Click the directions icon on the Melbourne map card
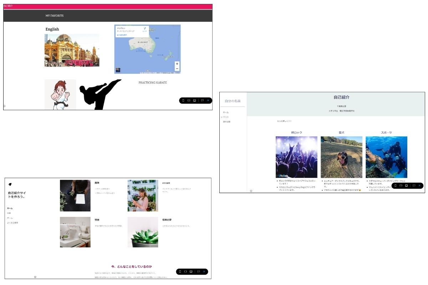Viewport: 428px width, 285px height. click(x=144, y=28)
